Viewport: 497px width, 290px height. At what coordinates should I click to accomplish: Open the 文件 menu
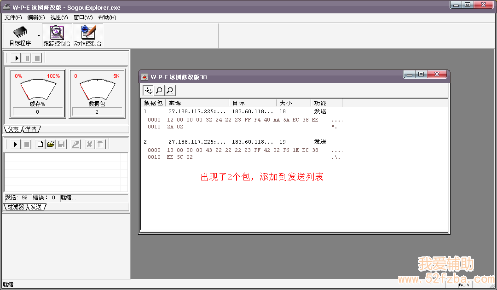[x=13, y=17]
